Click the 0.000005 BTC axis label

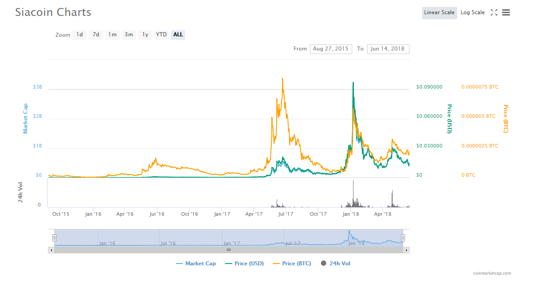[478, 116]
